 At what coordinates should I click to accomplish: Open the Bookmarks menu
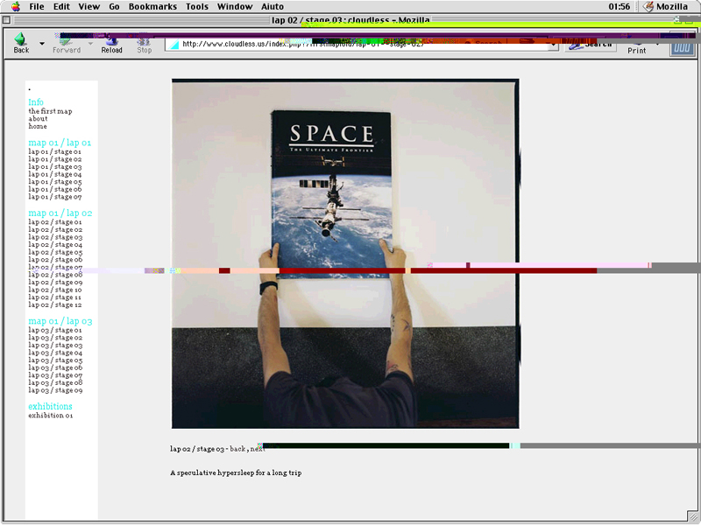pyautogui.click(x=152, y=6)
